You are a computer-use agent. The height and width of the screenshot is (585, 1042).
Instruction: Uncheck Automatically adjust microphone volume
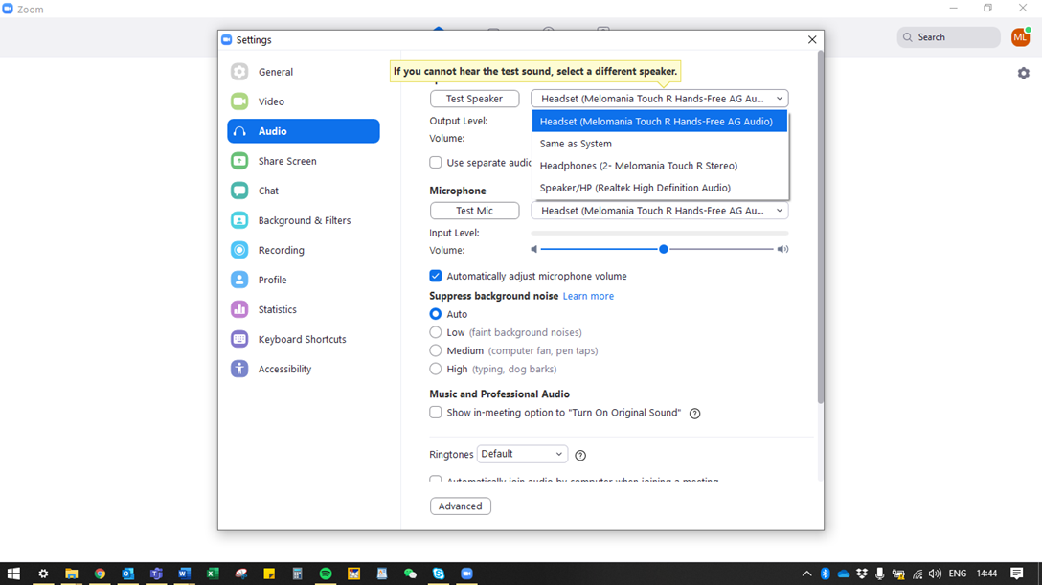tap(435, 277)
